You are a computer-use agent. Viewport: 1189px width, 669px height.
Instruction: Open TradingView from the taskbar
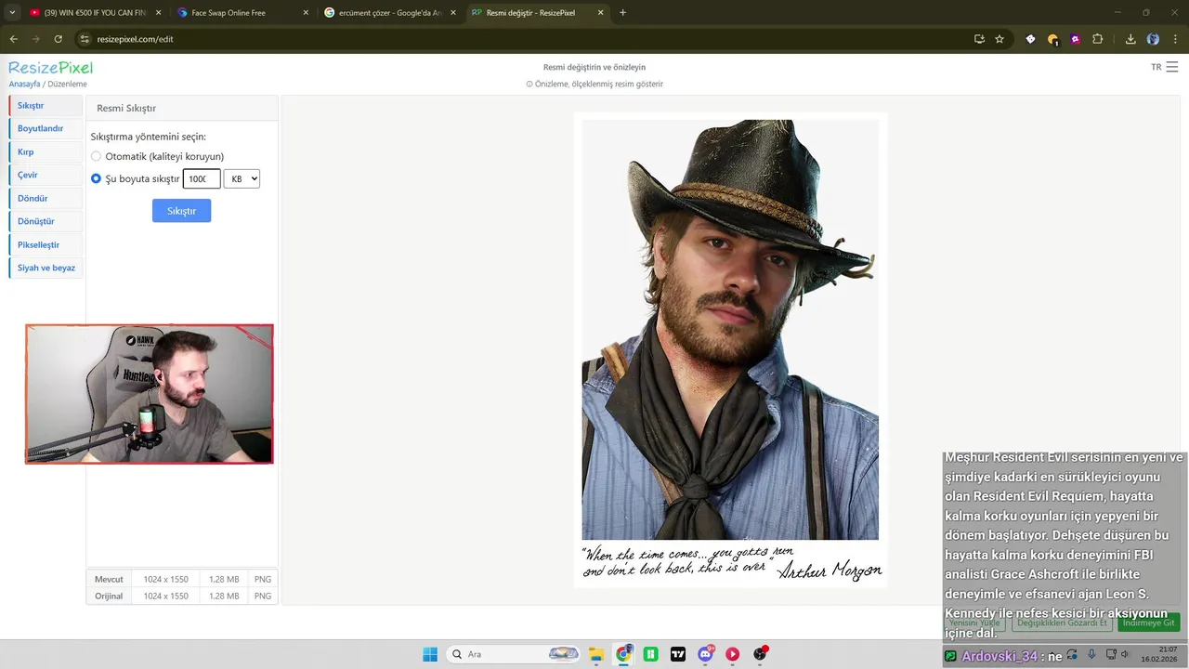pyautogui.click(x=678, y=654)
